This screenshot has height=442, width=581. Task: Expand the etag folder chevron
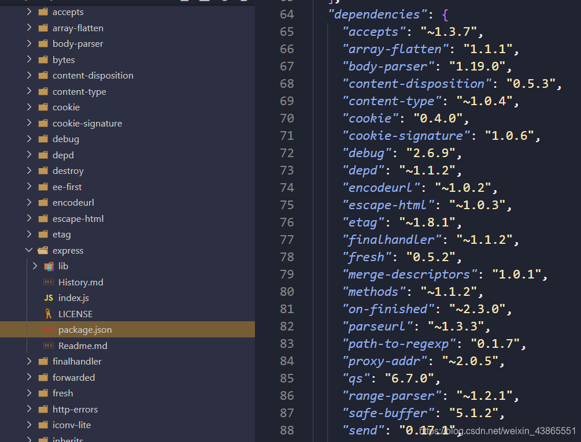29,235
